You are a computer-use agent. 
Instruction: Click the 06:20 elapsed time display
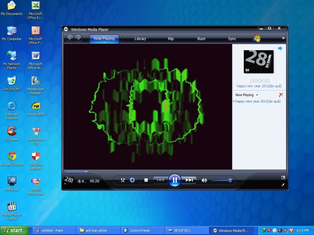click(94, 181)
